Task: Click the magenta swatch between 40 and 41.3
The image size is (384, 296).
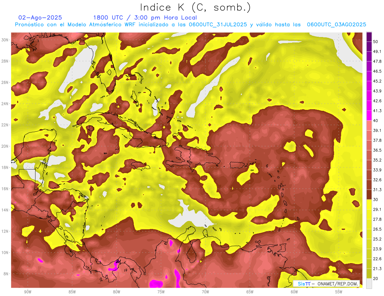Action: pos(369,116)
